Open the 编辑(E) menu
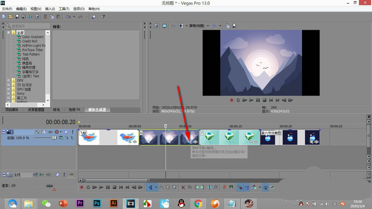This screenshot has width=372, height=209. pos(21,9)
